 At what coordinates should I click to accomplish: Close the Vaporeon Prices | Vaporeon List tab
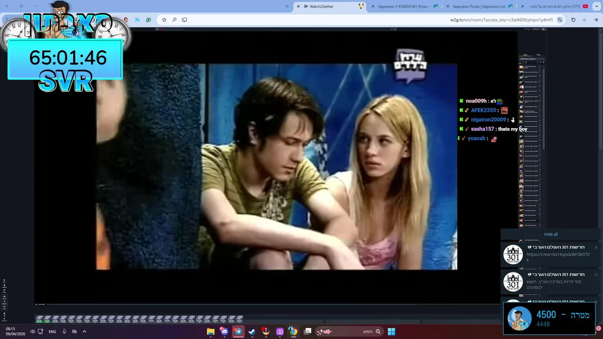click(447, 7)
